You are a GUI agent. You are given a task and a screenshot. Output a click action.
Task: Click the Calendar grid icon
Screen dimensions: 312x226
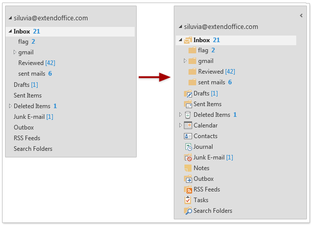(x=188, y=125)
